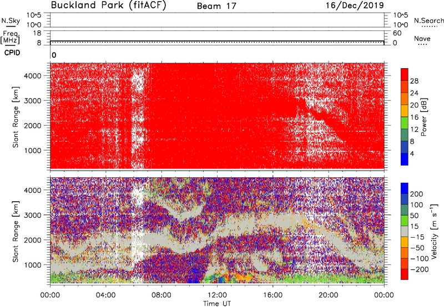The height and width of the screenshot is (307, 444).
Task: Click the '200' value on the velocity color bar
Action: tap(417, 194)
